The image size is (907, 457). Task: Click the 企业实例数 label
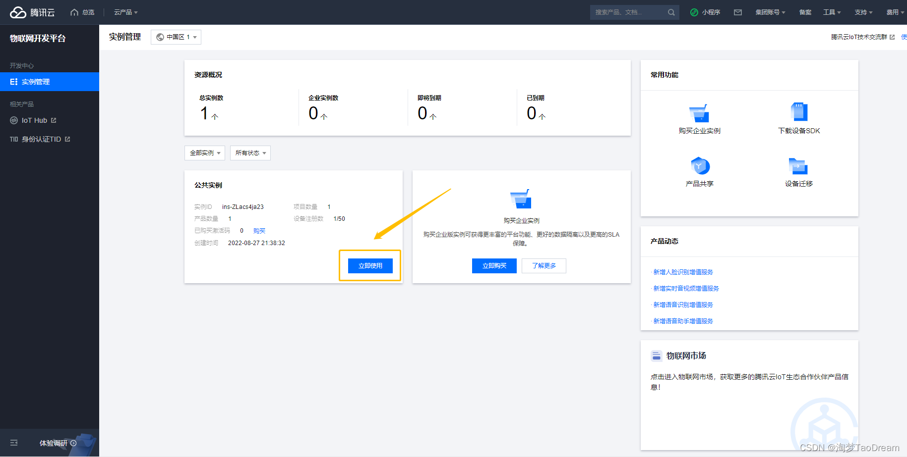point(323,98)
